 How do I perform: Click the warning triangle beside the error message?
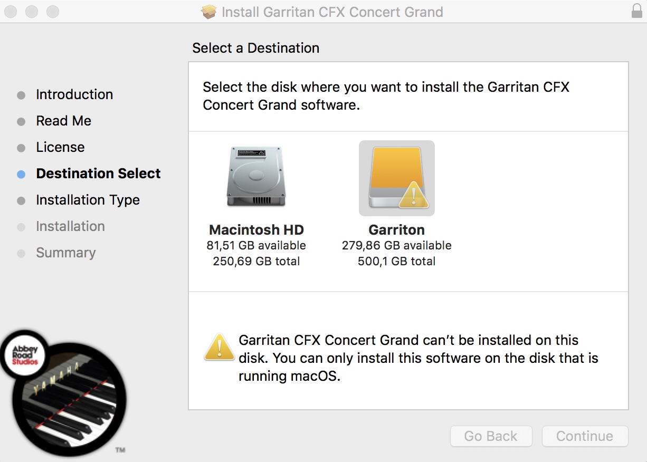tap(219, 348)
